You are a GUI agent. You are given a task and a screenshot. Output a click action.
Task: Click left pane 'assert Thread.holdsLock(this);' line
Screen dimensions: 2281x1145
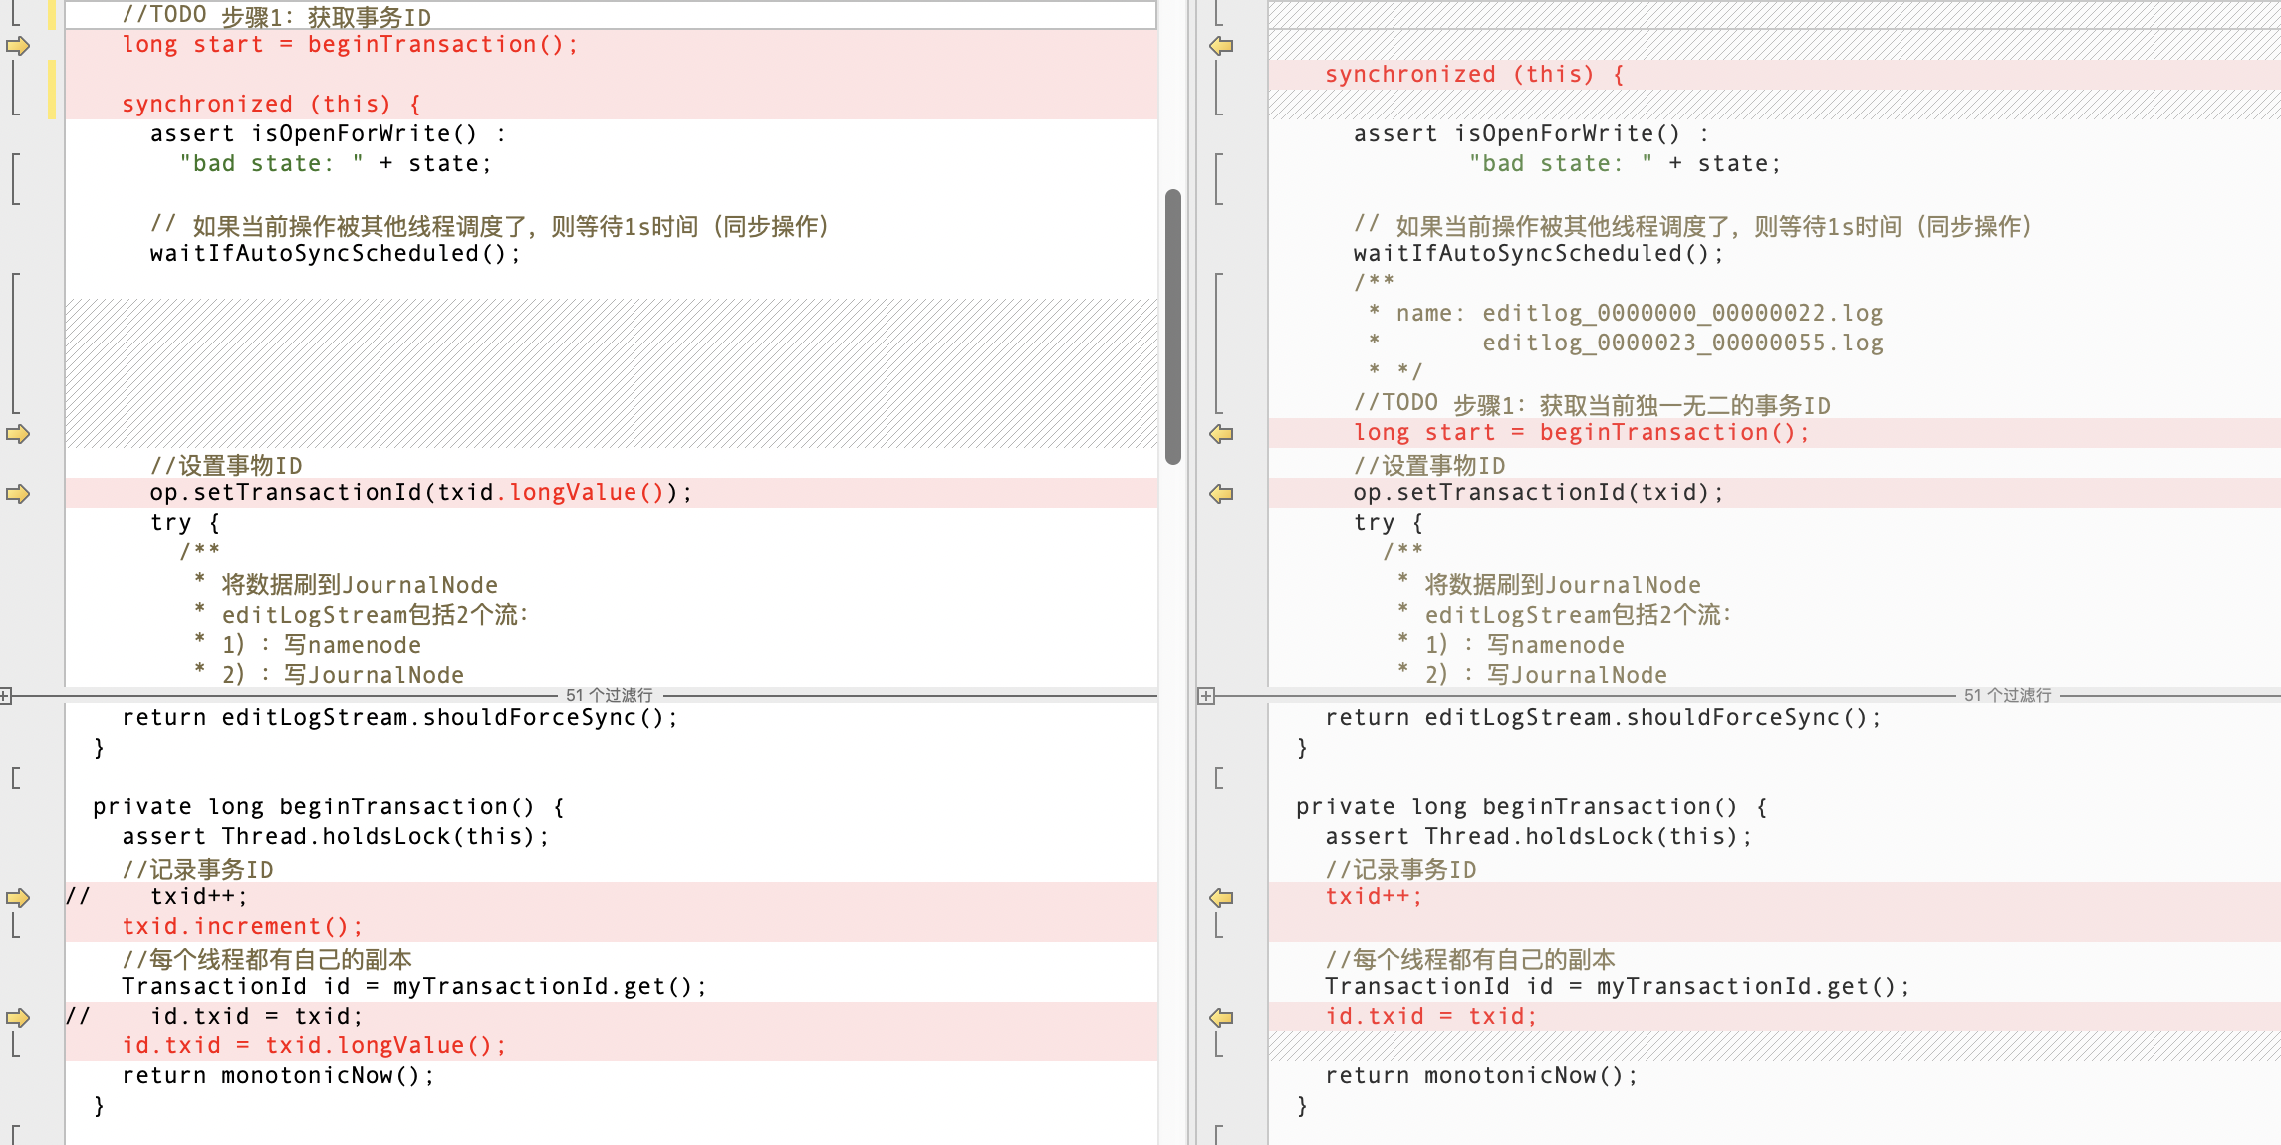(x=335, y=836)
